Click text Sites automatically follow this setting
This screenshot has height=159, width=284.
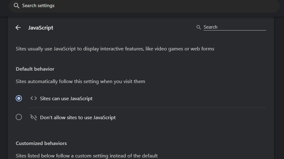pyautogui.click(x=80, y=81)
